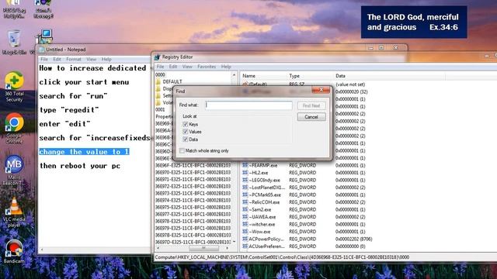This screenshot has height=279, width=497.
Task: Select tree key 36E972-E325-11CE-BFC1
Action: click(193, 186)
